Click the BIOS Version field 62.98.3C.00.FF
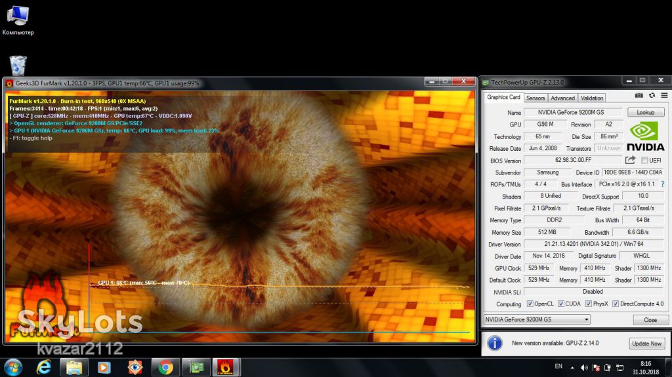This screenshot has width=672, height=377. click(573, 160)
